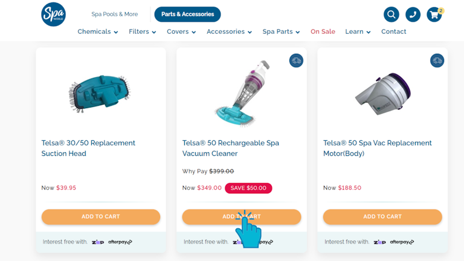Click Zip logo under Suction Head
464x261 pixels.
tap(98, 242)
